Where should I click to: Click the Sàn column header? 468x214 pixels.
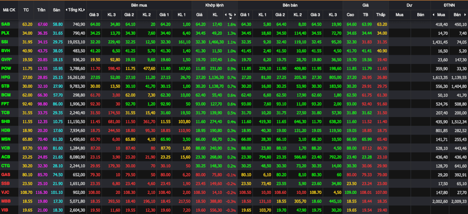coord(56,10)
